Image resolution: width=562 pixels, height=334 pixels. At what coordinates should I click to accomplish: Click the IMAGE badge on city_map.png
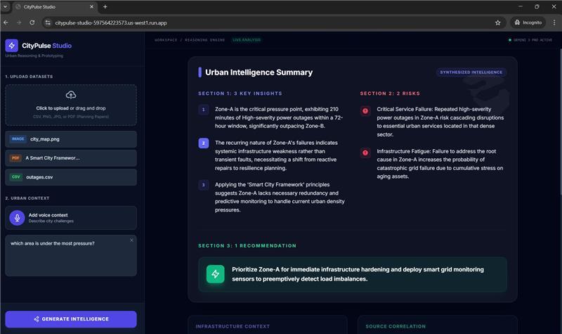pyautogui.click(x=18, y=139)
